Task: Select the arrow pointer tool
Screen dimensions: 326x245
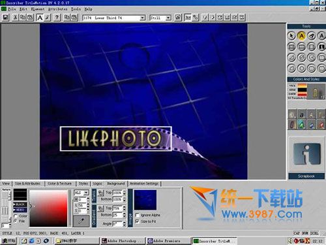Action: pyautogui.click(x=291, y=36)
